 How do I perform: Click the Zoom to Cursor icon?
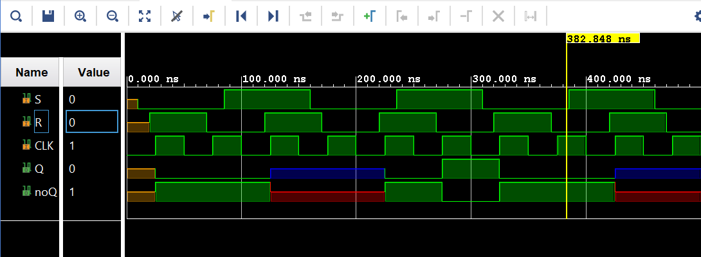(x=177, y=17)
